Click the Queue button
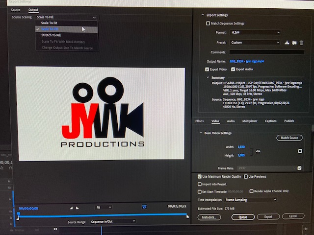Viewport: 314px width, 235px height. 243,217
